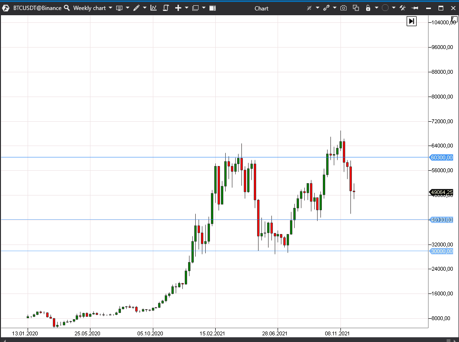Expand the Weekly chart timeframe dropdown
The height and width of the screenshot is (342, 459).
(x=110, y=8)
